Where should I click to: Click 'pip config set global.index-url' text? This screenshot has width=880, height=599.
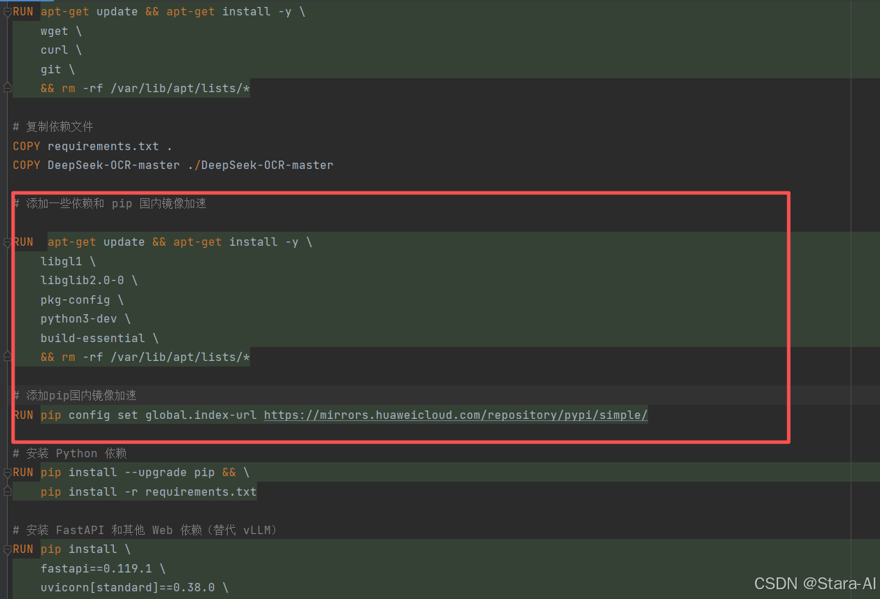tap(149, 415)
